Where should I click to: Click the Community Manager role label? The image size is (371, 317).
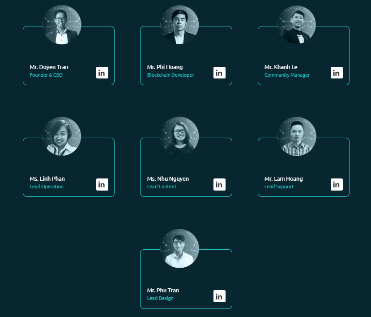point(287,75)
